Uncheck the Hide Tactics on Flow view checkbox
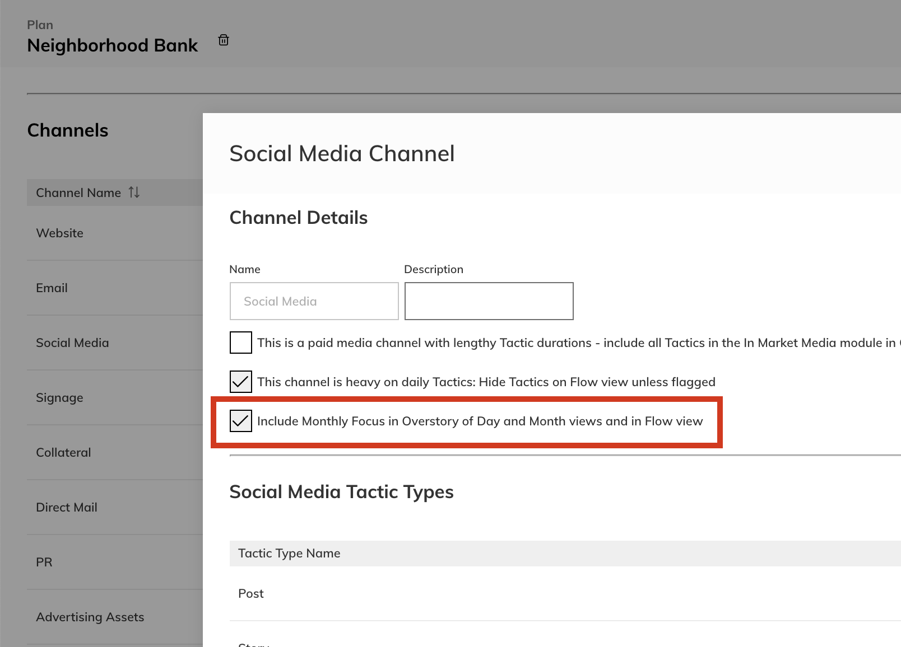 coord(241,382)
